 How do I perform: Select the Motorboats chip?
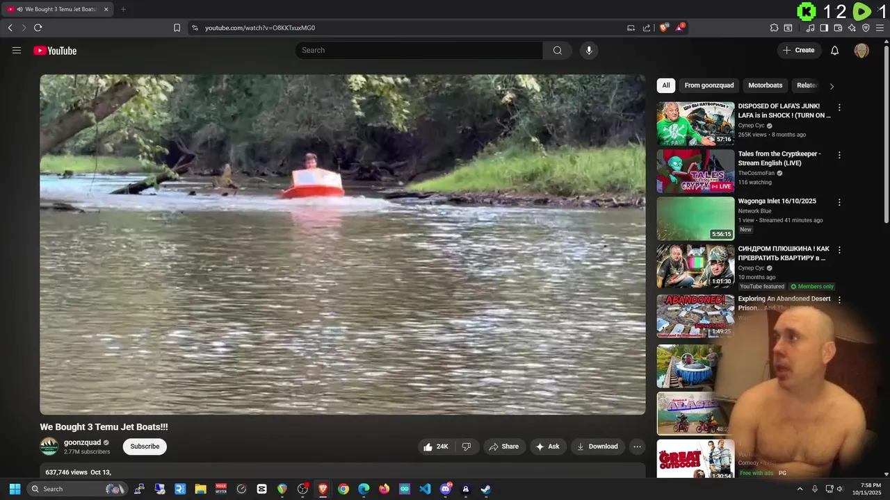click(x=766, y=85)
